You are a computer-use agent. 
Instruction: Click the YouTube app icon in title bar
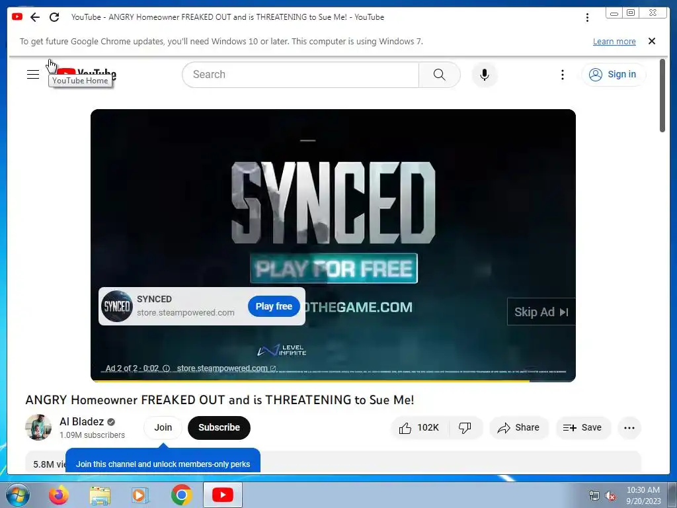[17, 17]
